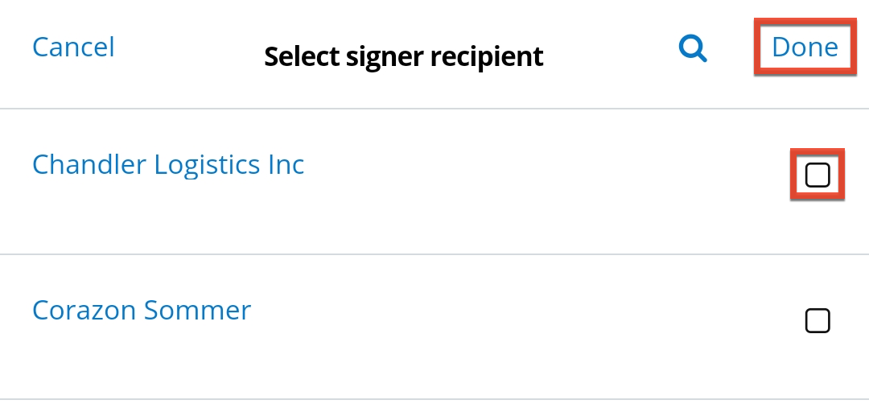Open the Corazon Sommer record link
Image resolution: width=869 pixels, height=404 pixels.
click(x=142, y=310)
